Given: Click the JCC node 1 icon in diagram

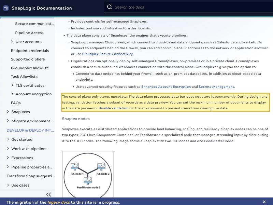Looking at the screenshot, I should pyautogui.click(x=75, y=167).
